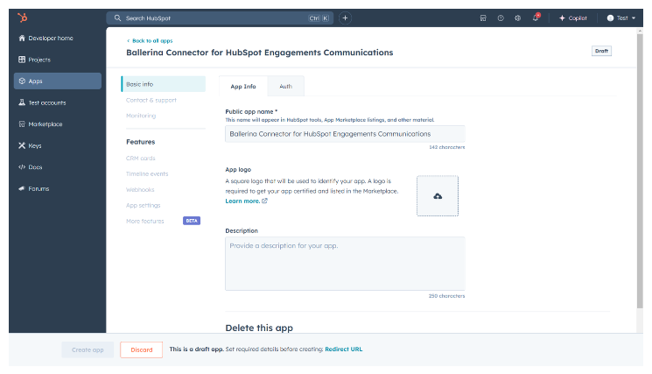Click the Redirect URL link
The image size is (652, 374).
tap(343, 349)
